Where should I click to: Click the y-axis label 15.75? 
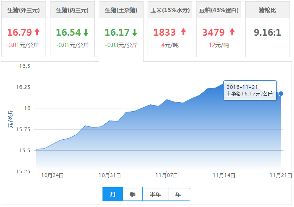[x=23, y=129]
